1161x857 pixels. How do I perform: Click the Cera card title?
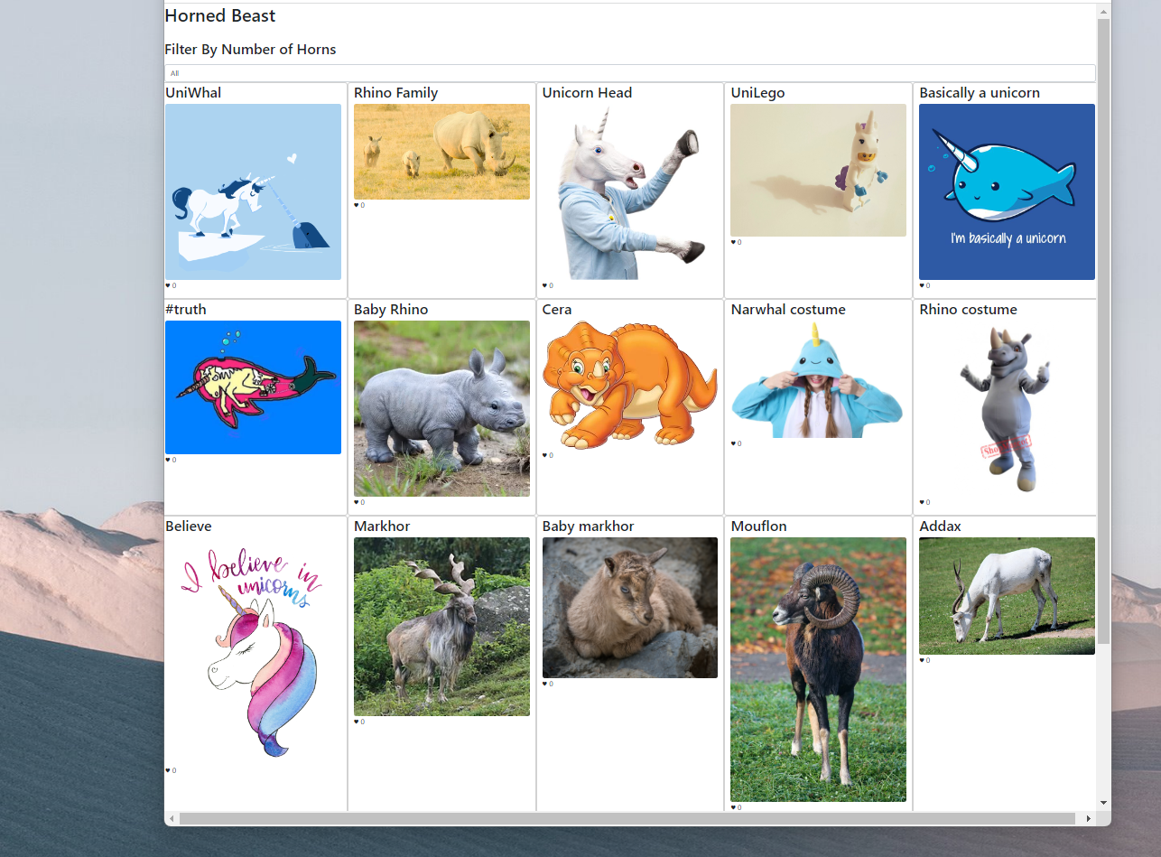557,310
